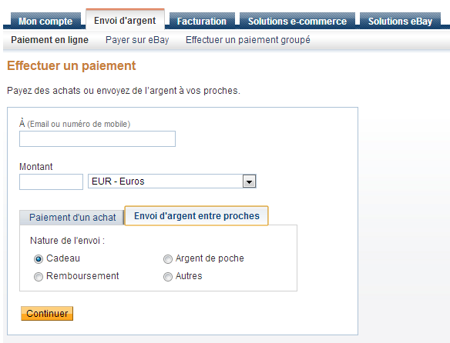Switch to Paiement d'un achat tab
450x343 pixels.
(x=72, y=218)
